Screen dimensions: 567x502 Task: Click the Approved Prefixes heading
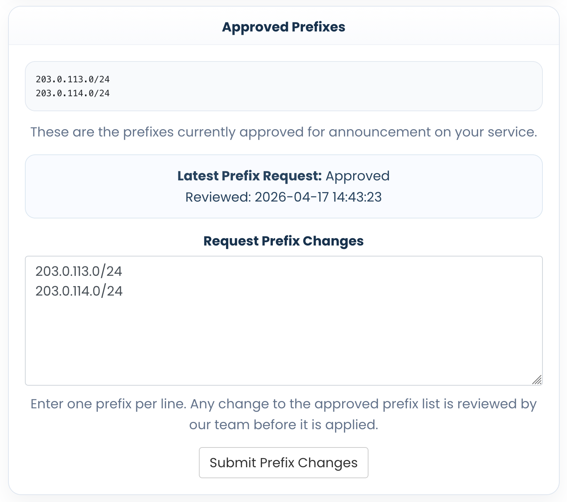click(x=283, y=27)
